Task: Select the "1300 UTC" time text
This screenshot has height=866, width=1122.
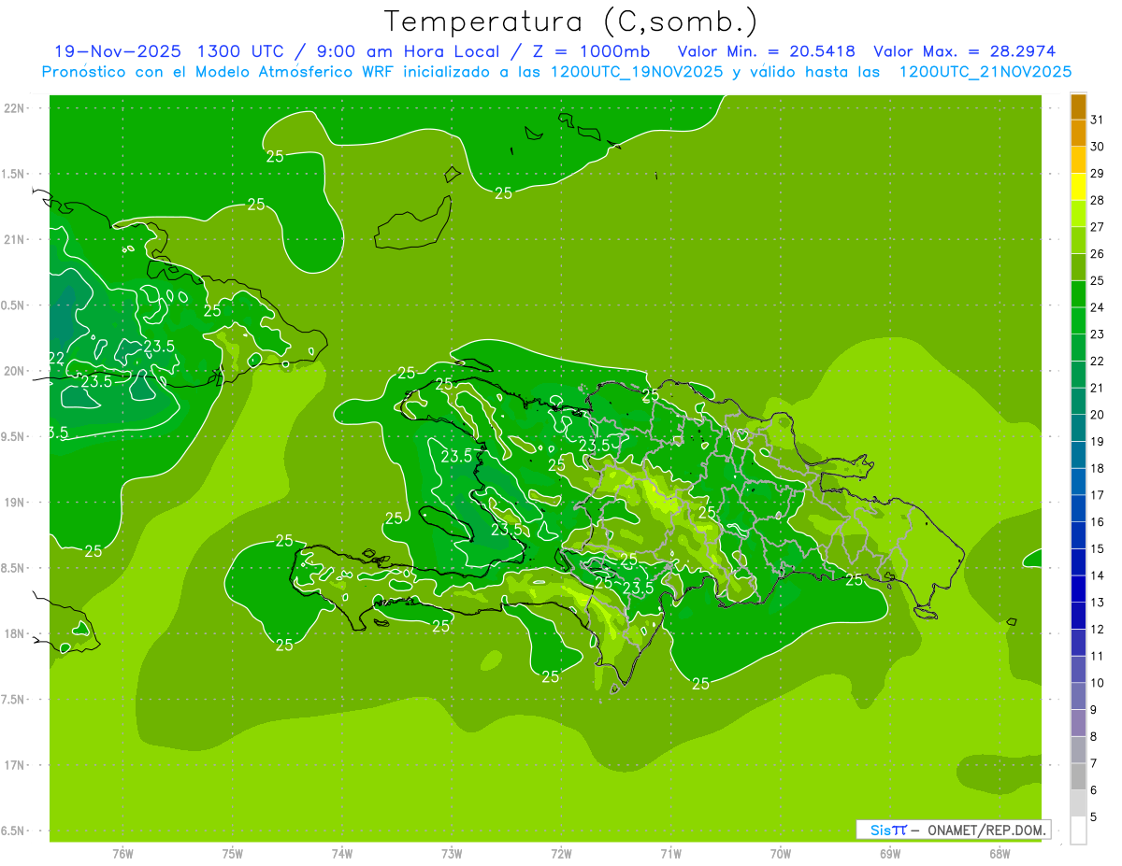Action: point(240,51)
